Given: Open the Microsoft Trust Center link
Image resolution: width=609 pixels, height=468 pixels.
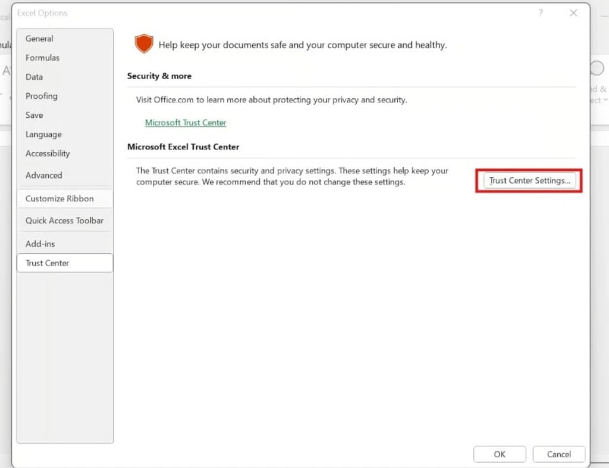Looking at the screenshot, I should click(186, 122).
